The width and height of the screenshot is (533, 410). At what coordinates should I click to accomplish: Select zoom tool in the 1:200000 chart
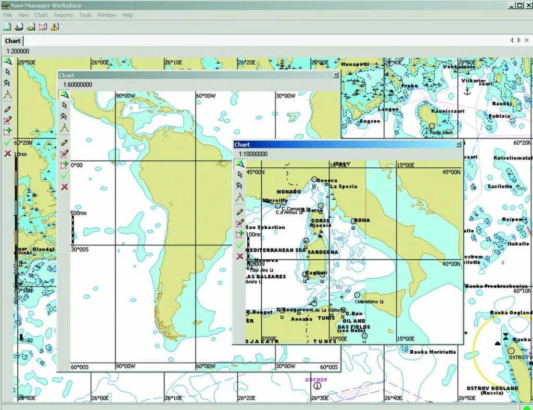(7, 61)
